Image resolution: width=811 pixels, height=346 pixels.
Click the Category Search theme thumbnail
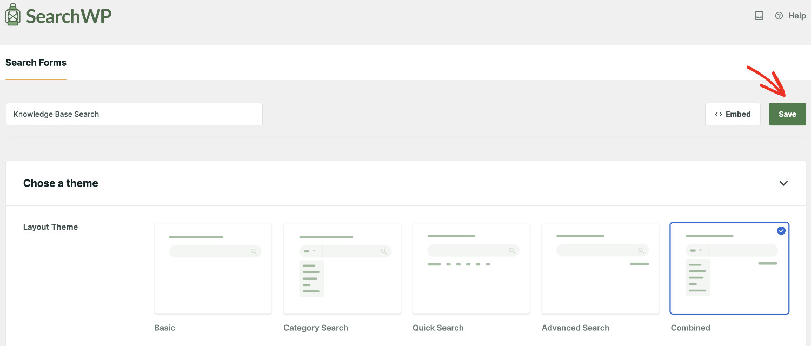coord(342,268)
